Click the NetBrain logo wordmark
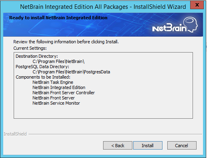The height and width of the screenshot is (158, 207). (x=169, y=28)
